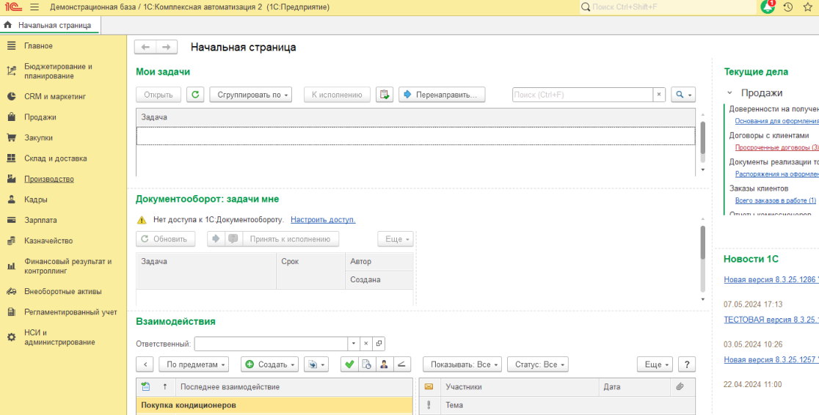Follow the Настроить доступ link

pyautogui.click(x=323, y=220)
